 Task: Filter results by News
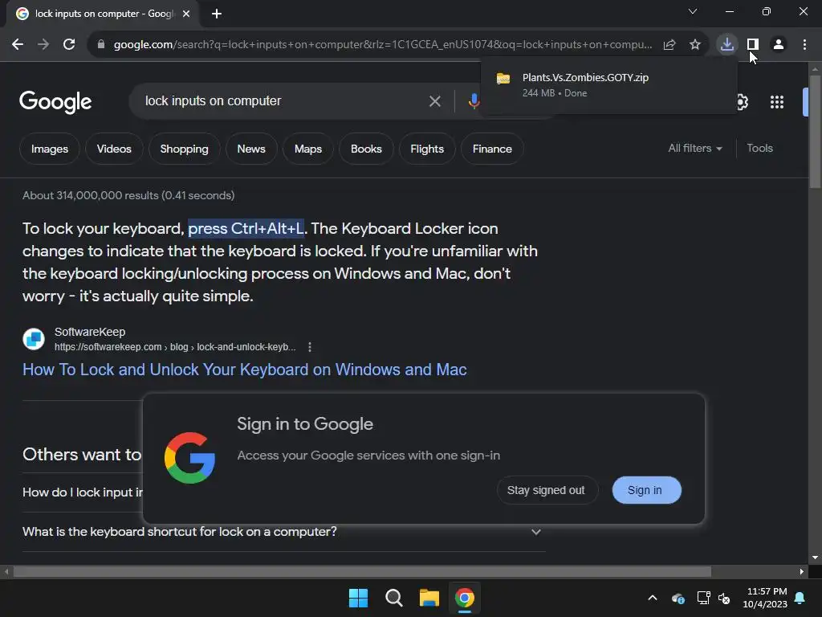[251, 149]
